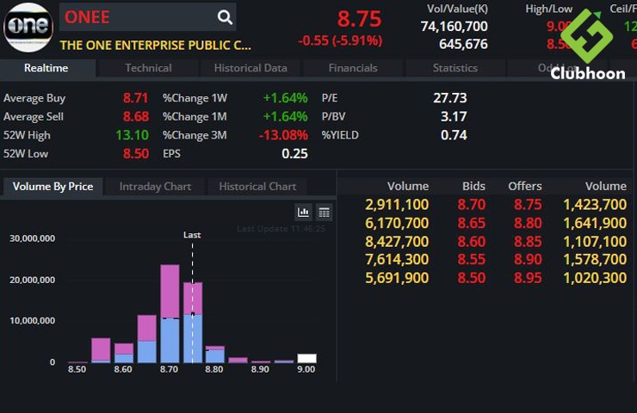Click the Average Buy value 8.71

click(x=136, y=98)
